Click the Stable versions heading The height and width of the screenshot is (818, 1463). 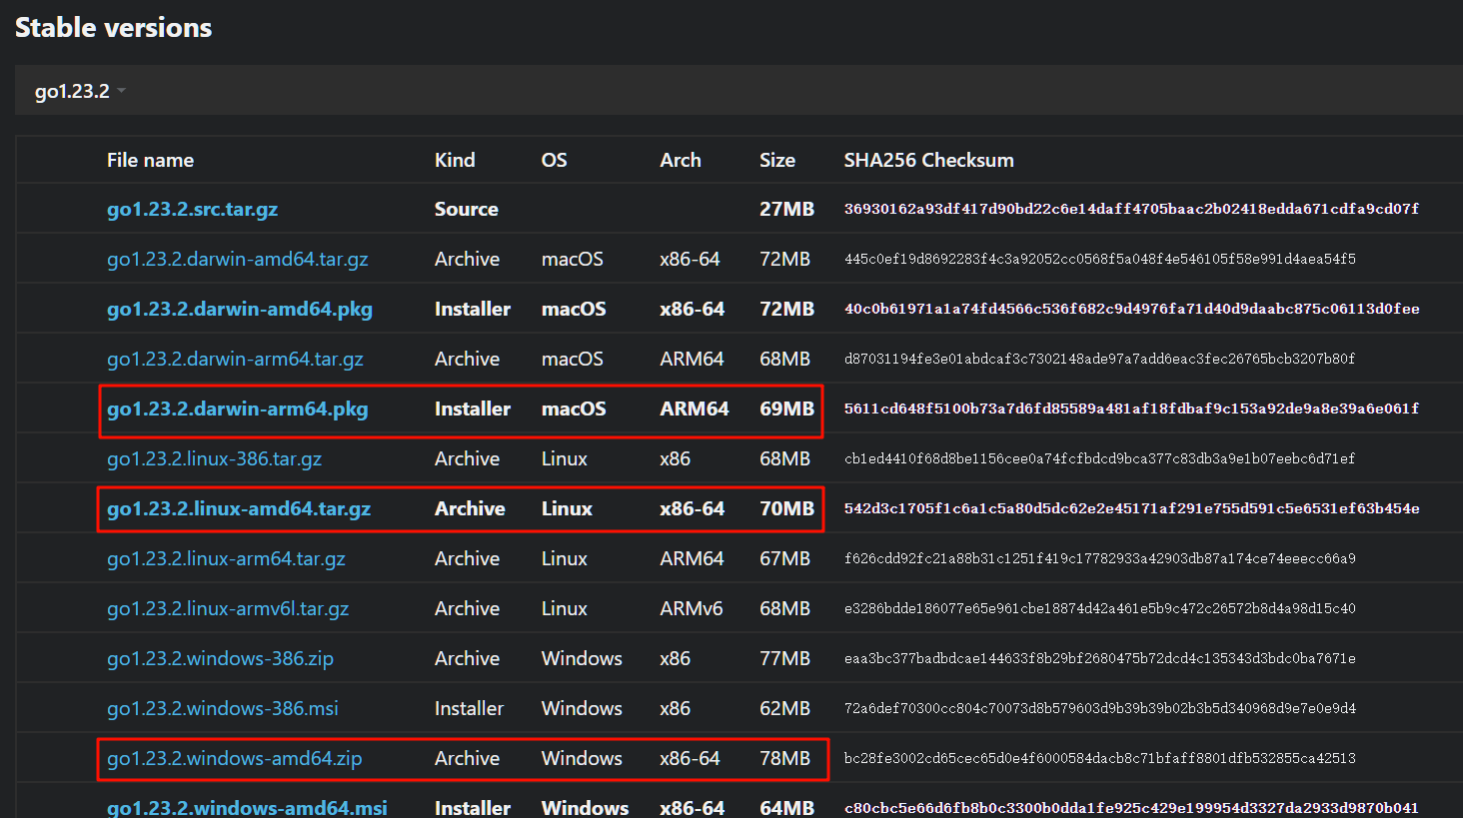tap(113, 27)
